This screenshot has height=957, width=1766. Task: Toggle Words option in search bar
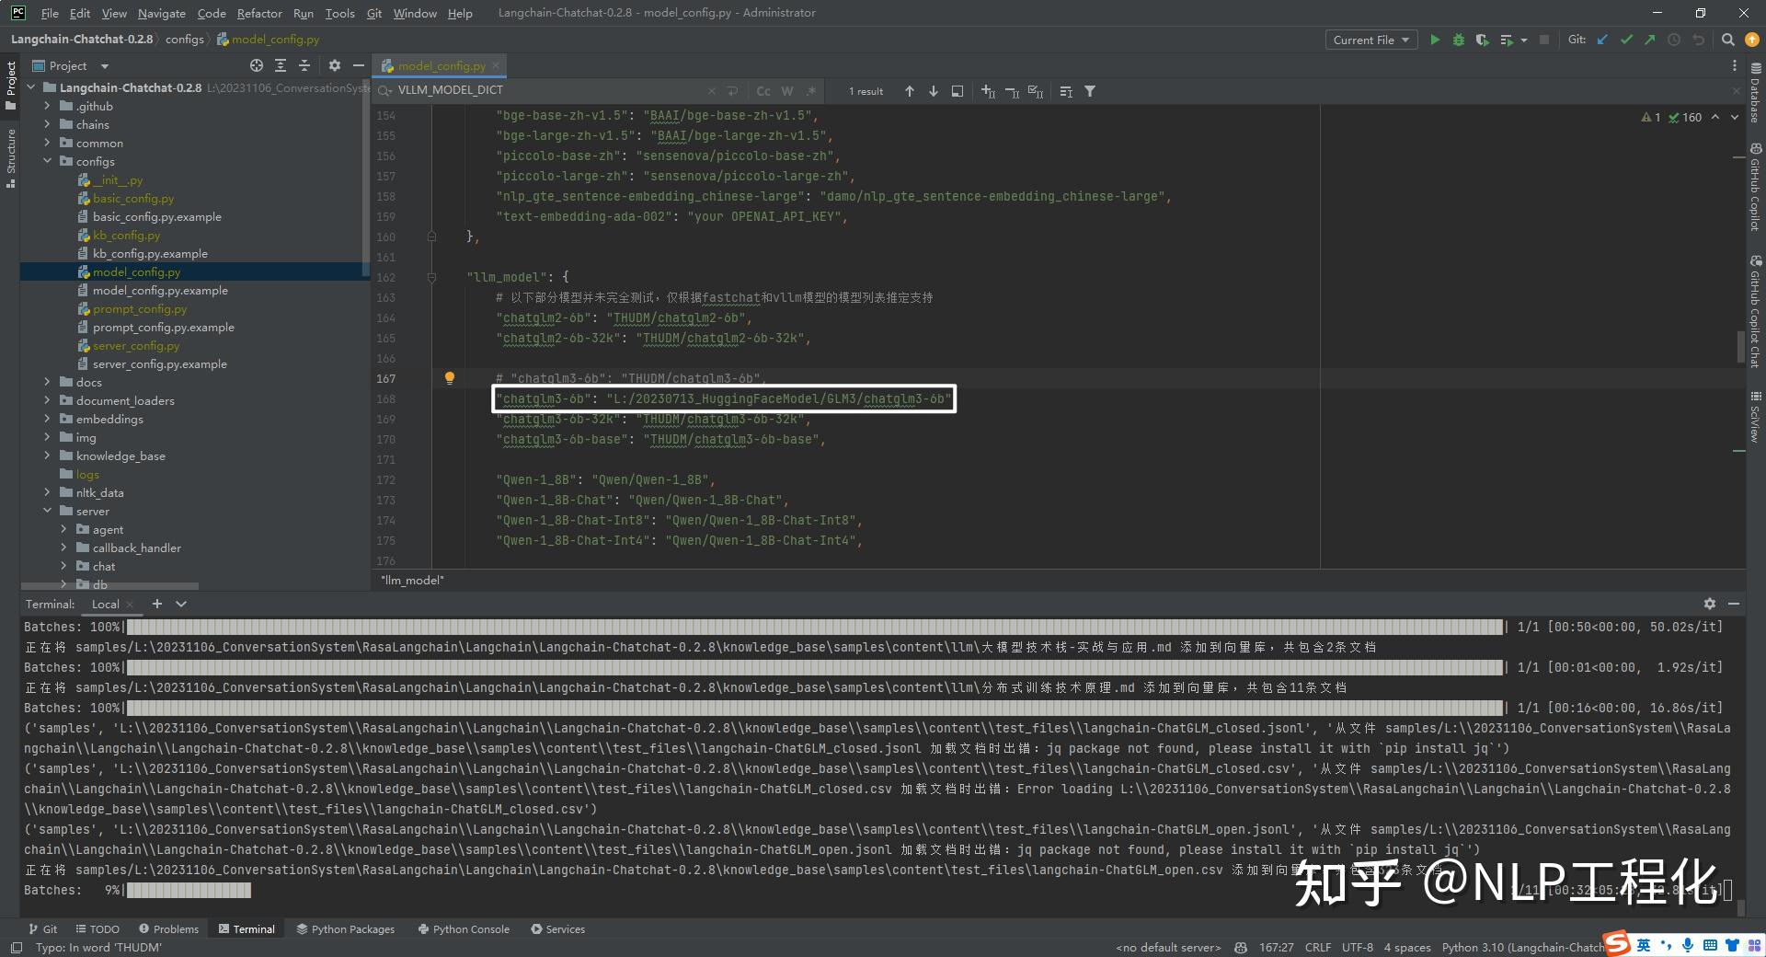coord(787,91)
